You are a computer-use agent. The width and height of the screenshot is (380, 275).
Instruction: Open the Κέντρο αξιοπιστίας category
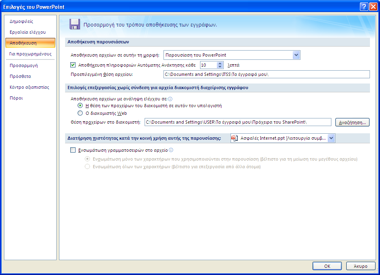(x=29, y=87)
